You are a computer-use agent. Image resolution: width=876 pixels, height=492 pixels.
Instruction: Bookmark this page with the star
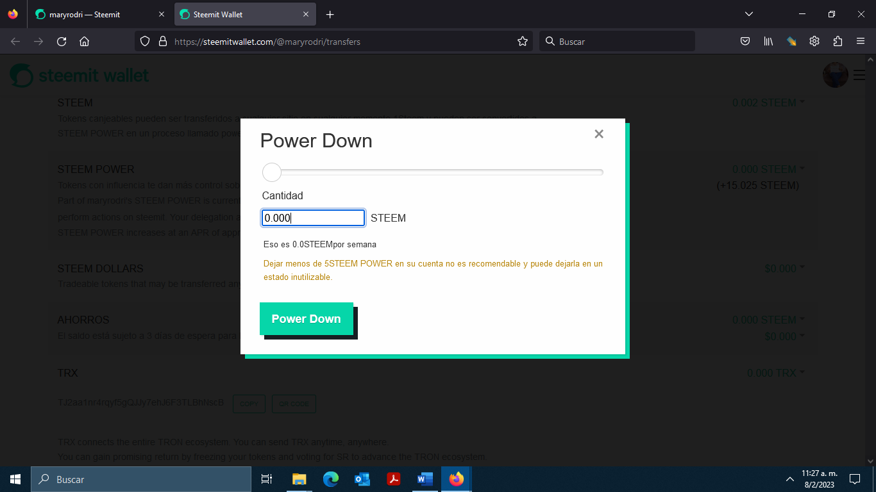(x=523, y=42)
